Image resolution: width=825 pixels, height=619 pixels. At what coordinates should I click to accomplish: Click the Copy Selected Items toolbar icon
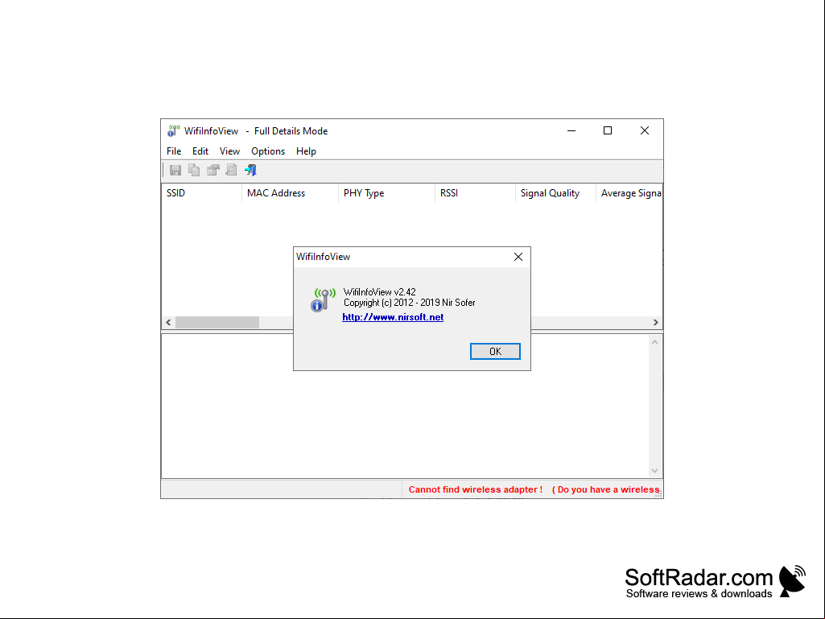194,170
